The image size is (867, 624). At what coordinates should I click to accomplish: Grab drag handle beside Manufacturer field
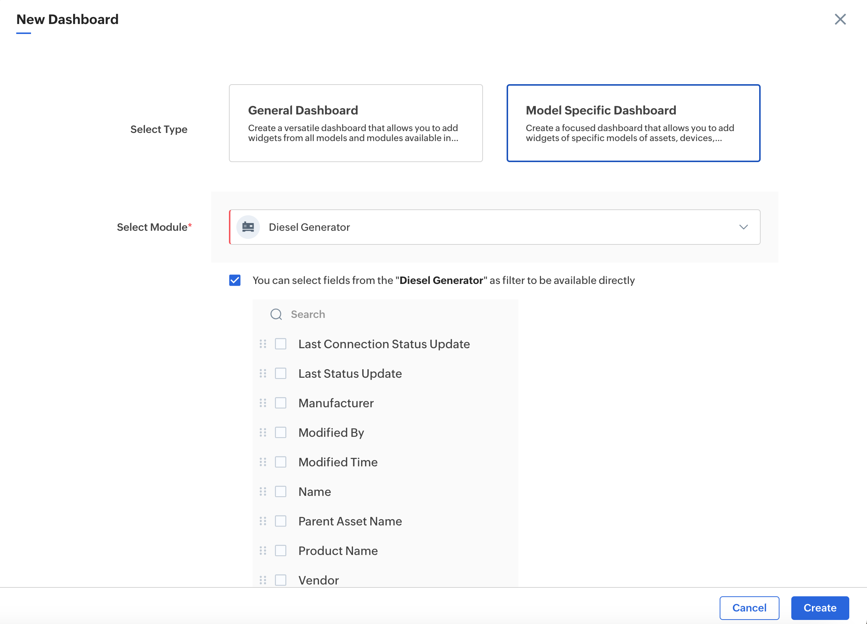tap(263, 403)
